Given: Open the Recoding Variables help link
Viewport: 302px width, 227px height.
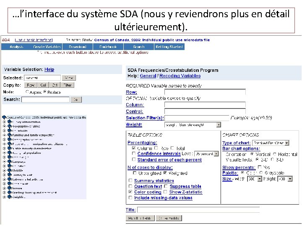Looking at the screenshot, I should tap(180, 76).
